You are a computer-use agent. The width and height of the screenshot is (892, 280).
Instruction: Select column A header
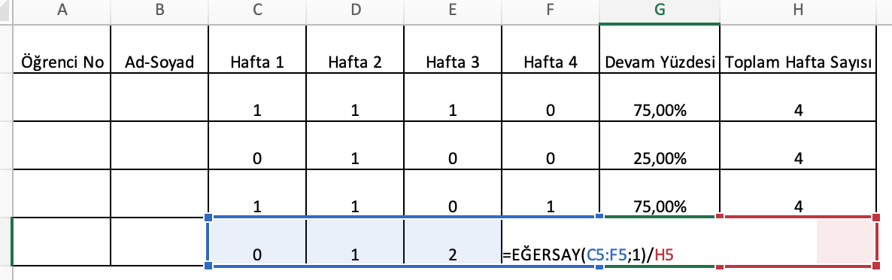[x=62, y=11]
